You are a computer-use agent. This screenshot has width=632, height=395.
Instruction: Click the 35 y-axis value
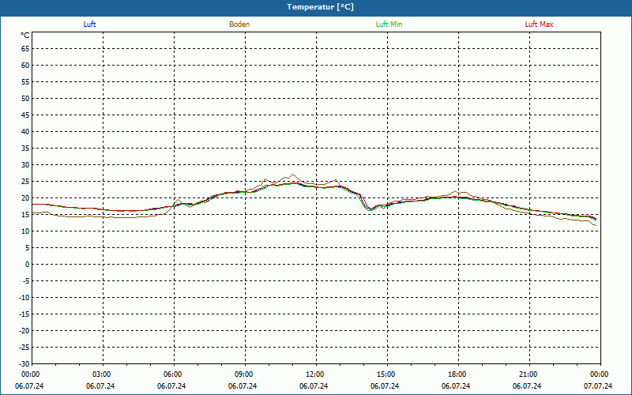(25, 149)
